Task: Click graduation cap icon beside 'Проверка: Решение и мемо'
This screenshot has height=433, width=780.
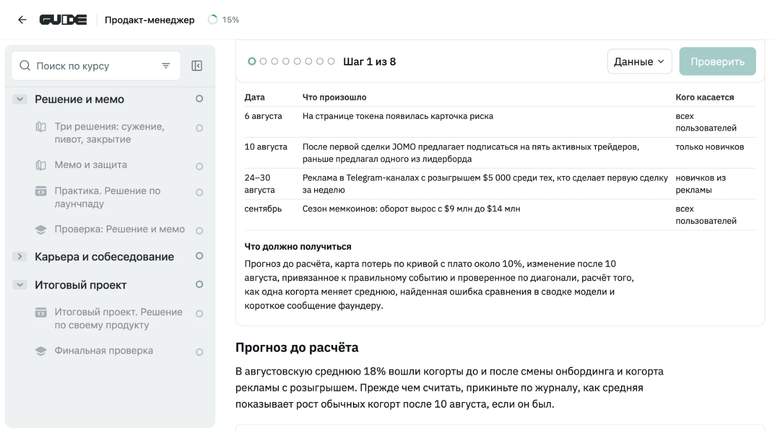Action: tap(41, 230)
